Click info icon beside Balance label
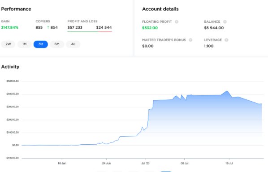The width and height of the screenshot is (268, 172). coord(225,21)
